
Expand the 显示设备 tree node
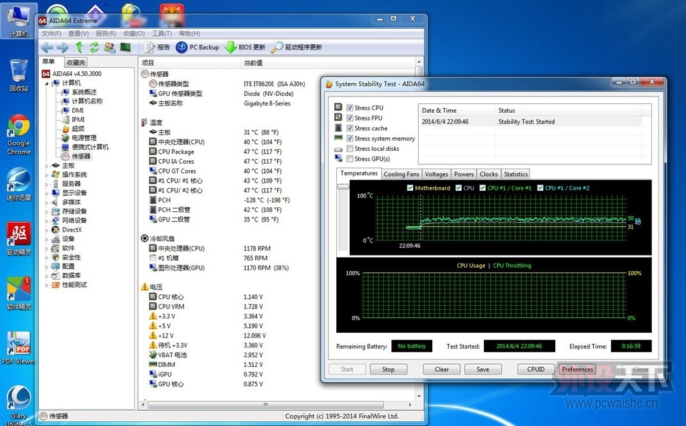47,194
